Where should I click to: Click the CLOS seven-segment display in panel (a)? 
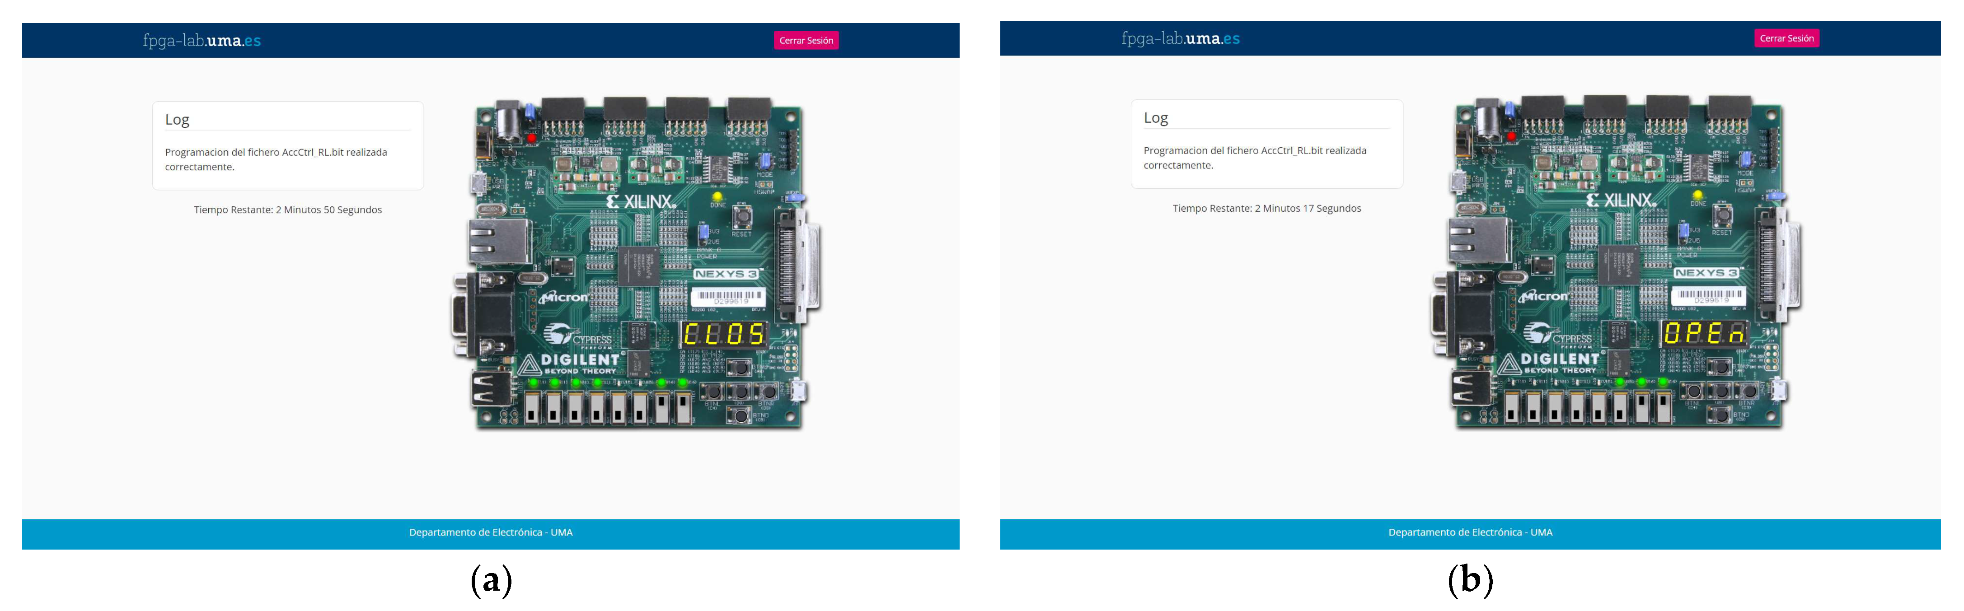(725, 335)
